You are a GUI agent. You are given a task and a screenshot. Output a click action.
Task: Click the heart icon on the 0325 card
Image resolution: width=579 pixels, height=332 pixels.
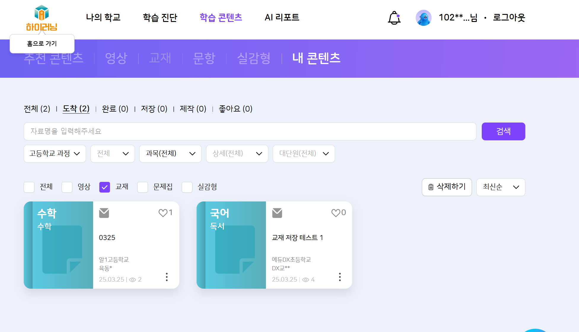[x=163, y=213]
